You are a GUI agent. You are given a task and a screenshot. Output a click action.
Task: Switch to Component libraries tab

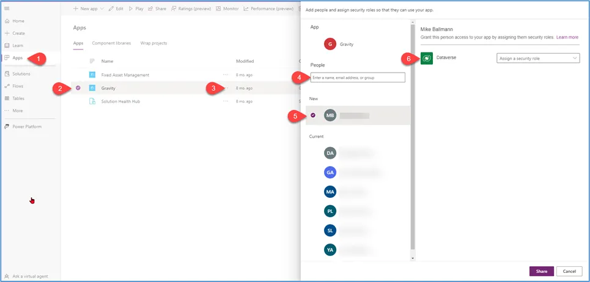coord(111,43)
